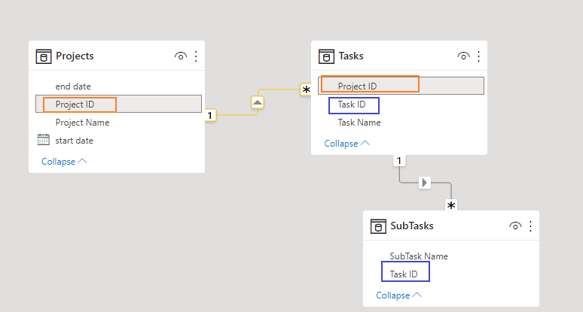The width and height of the screenshot is (583, 312).
Task: Click the asterisk many marker above SubTasks
Action: pos(451,205)
